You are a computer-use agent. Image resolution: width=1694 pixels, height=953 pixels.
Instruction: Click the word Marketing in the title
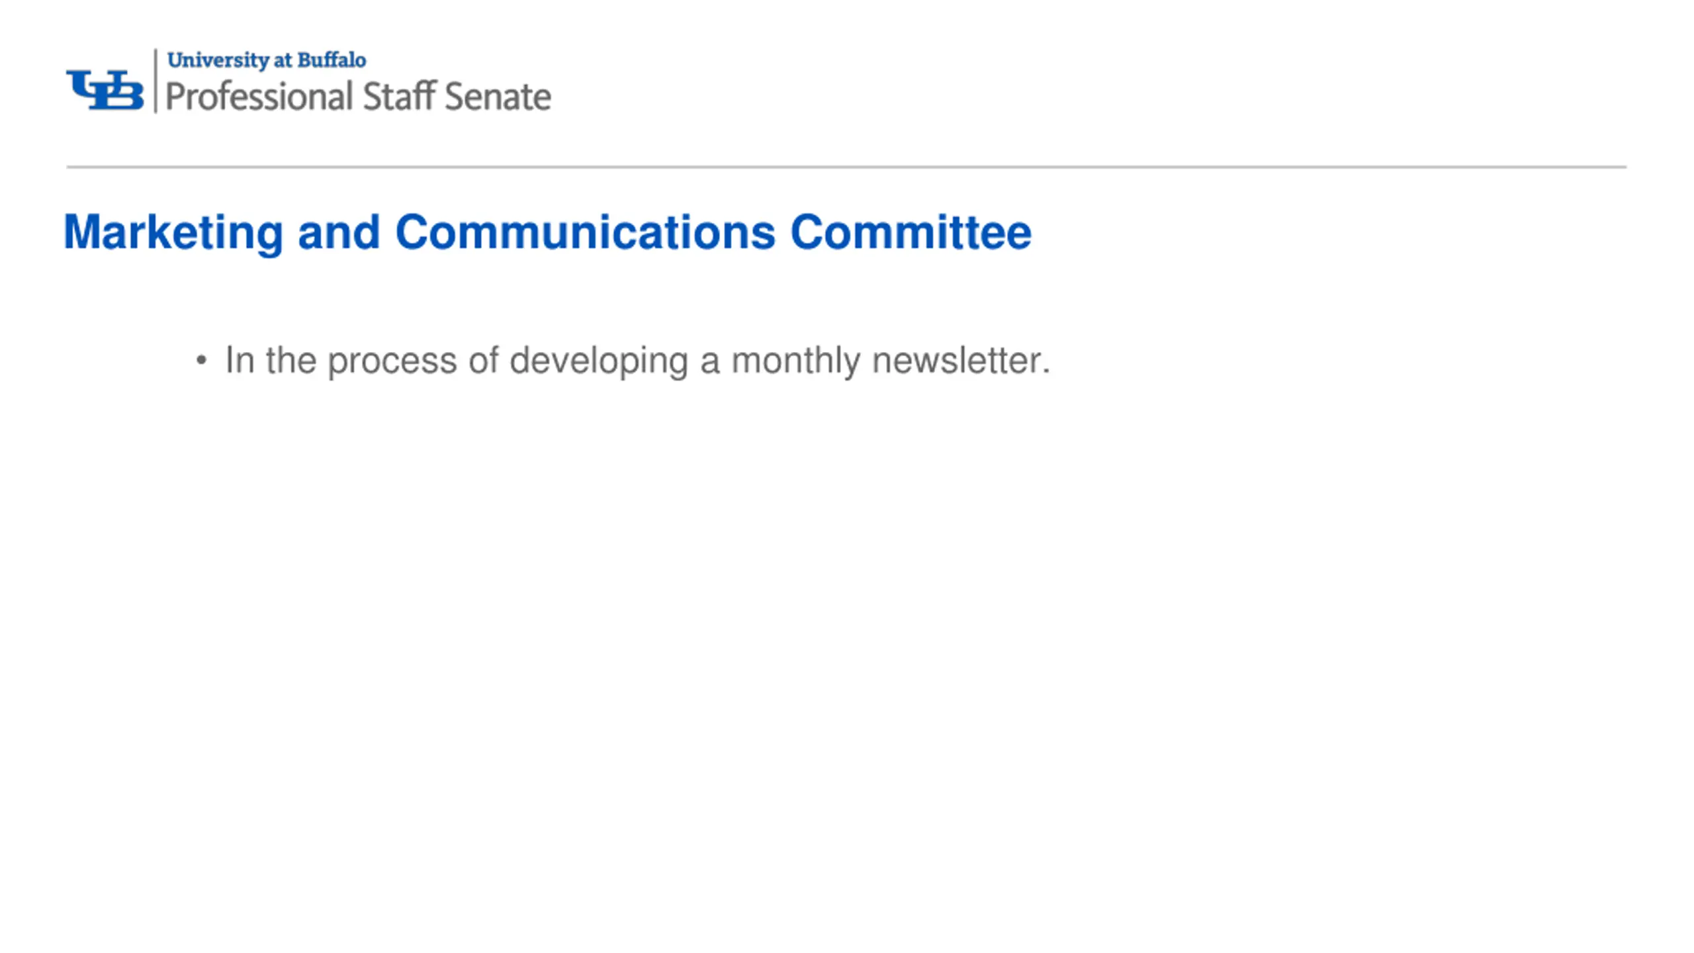pyautogui.click(x=173, y=233)
